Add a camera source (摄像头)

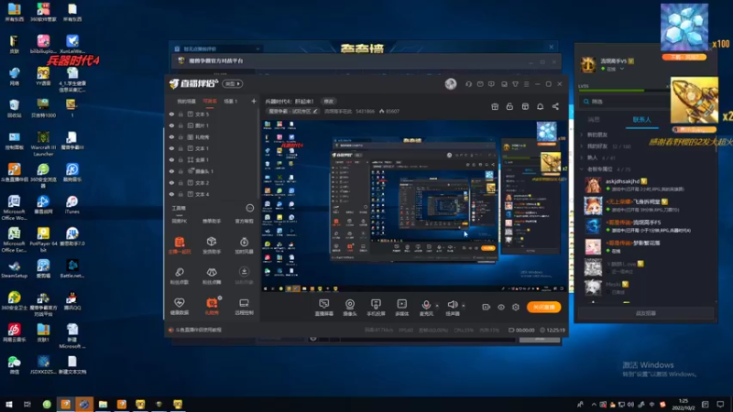coord(350,308)
